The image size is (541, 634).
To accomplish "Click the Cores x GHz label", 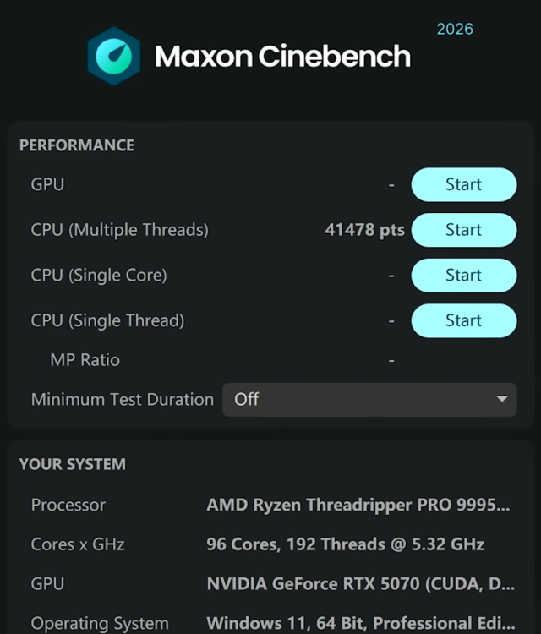I will 78,544.
